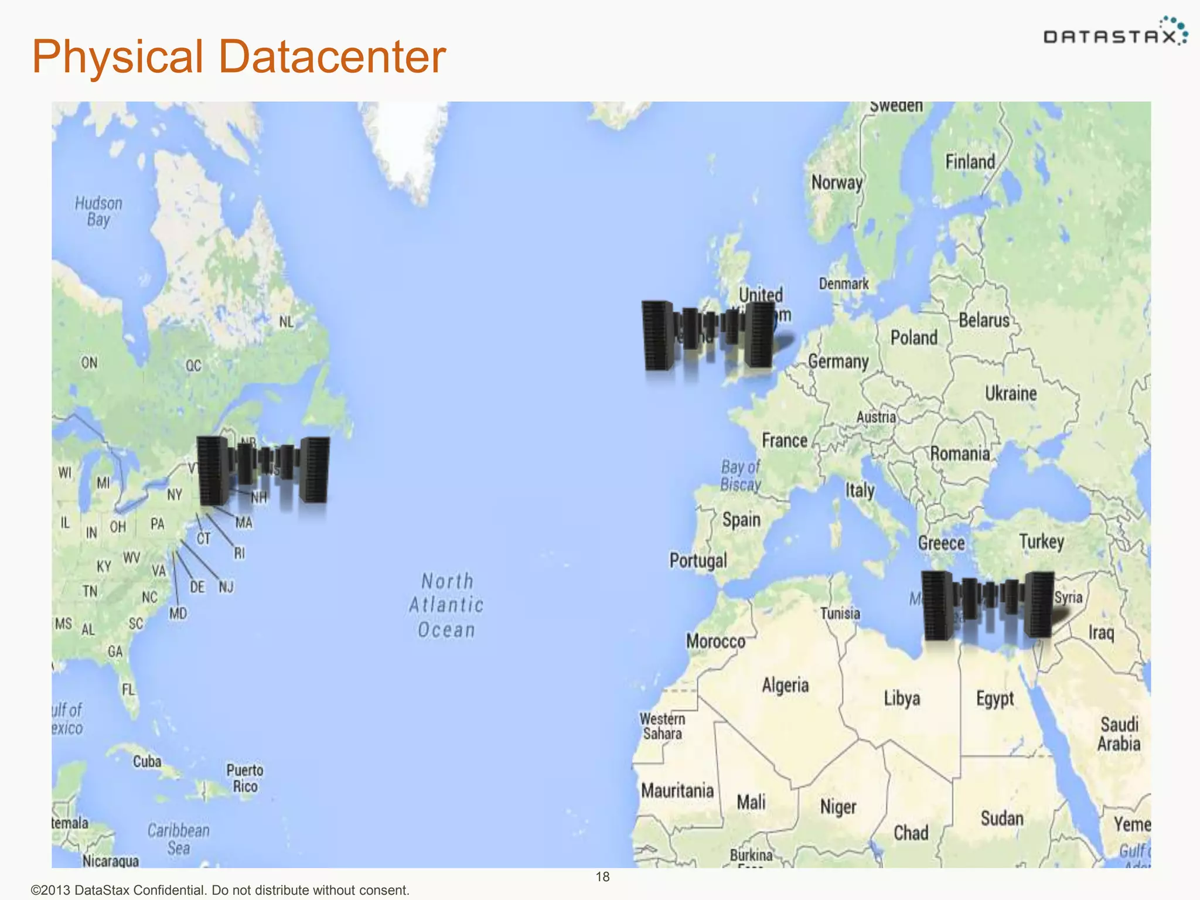Click the 'Western Sahara' map label
The width and height of the screenshot is (1200, 900).
coord(662,727)
